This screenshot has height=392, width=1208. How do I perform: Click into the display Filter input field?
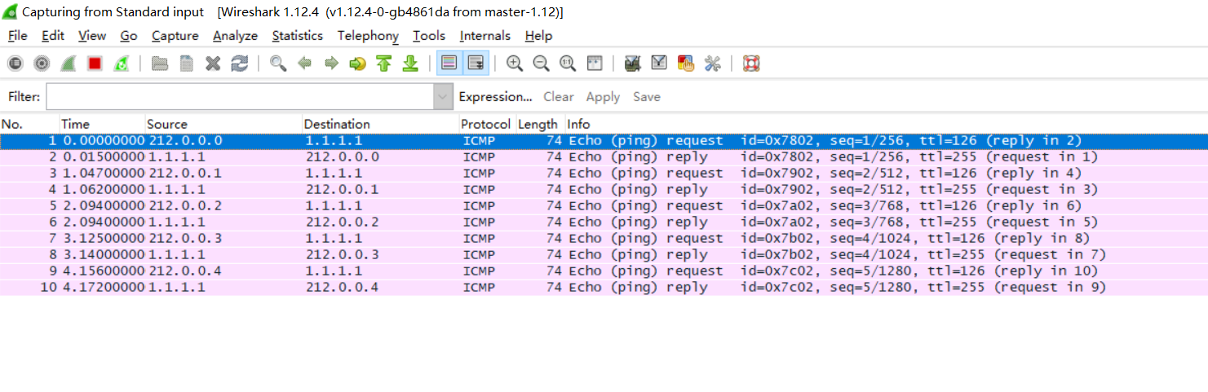click(x=240, y=97)
